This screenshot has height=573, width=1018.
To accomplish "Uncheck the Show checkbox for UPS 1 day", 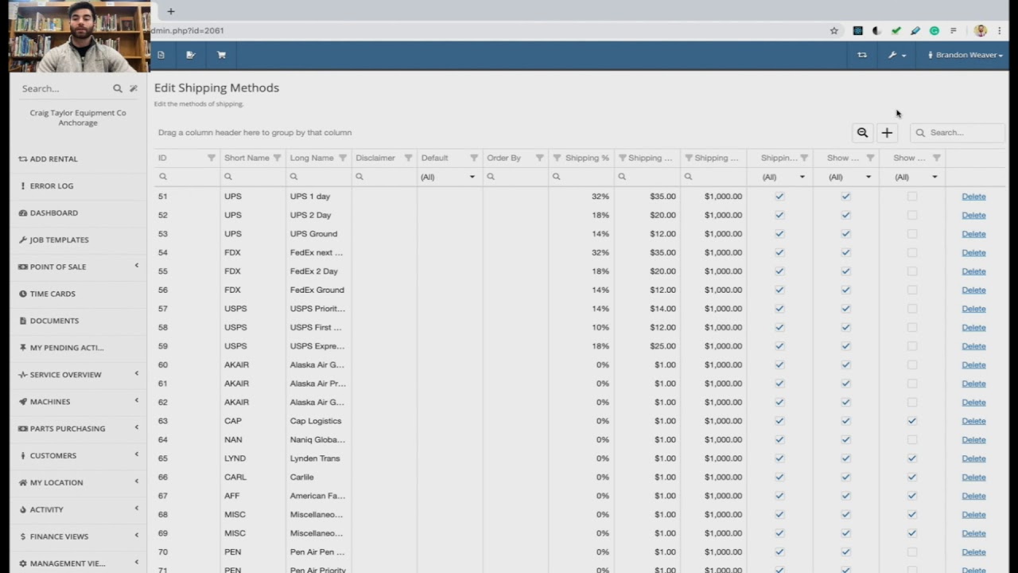I will [845, 196].
